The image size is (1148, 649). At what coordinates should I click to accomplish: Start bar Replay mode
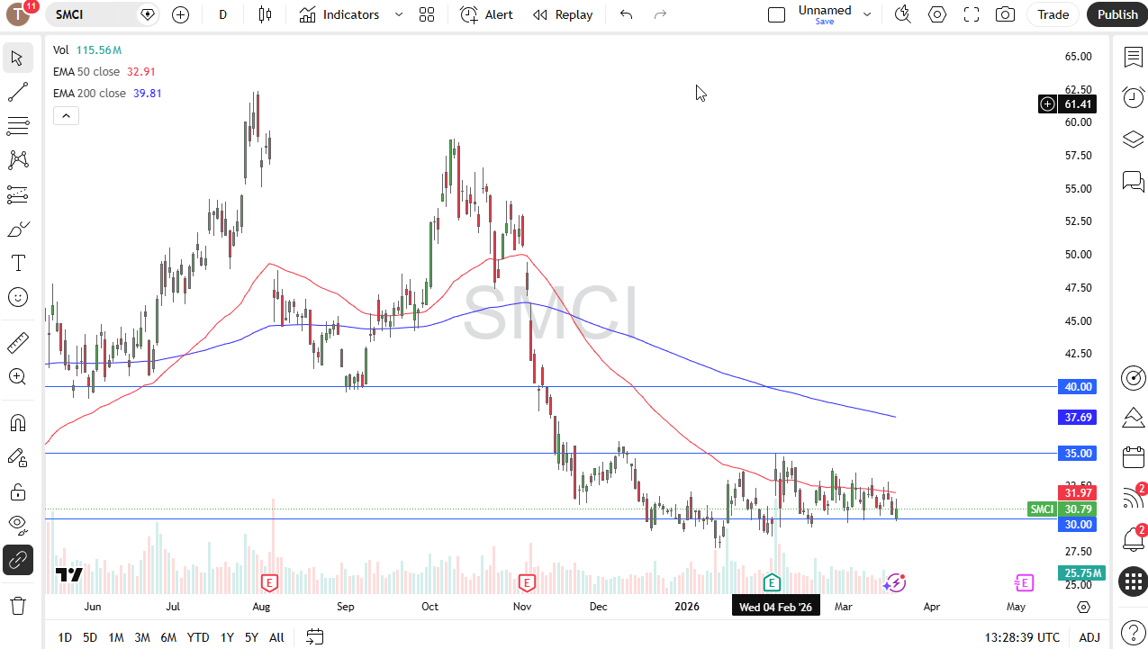[x=563, y=14]
